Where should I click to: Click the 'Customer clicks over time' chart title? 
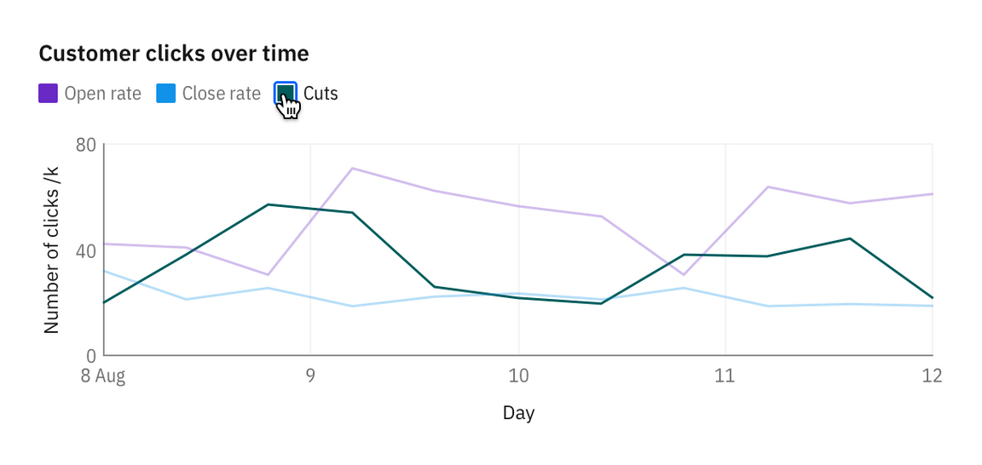click(174, 54)
